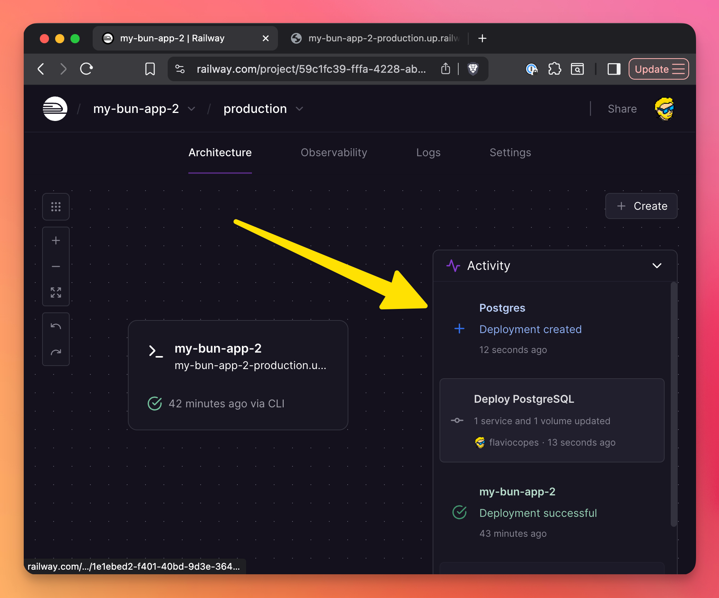This screenshot has width=719, height=598.
Task: Toggle the browser sidebar panel
Action: 614,69
